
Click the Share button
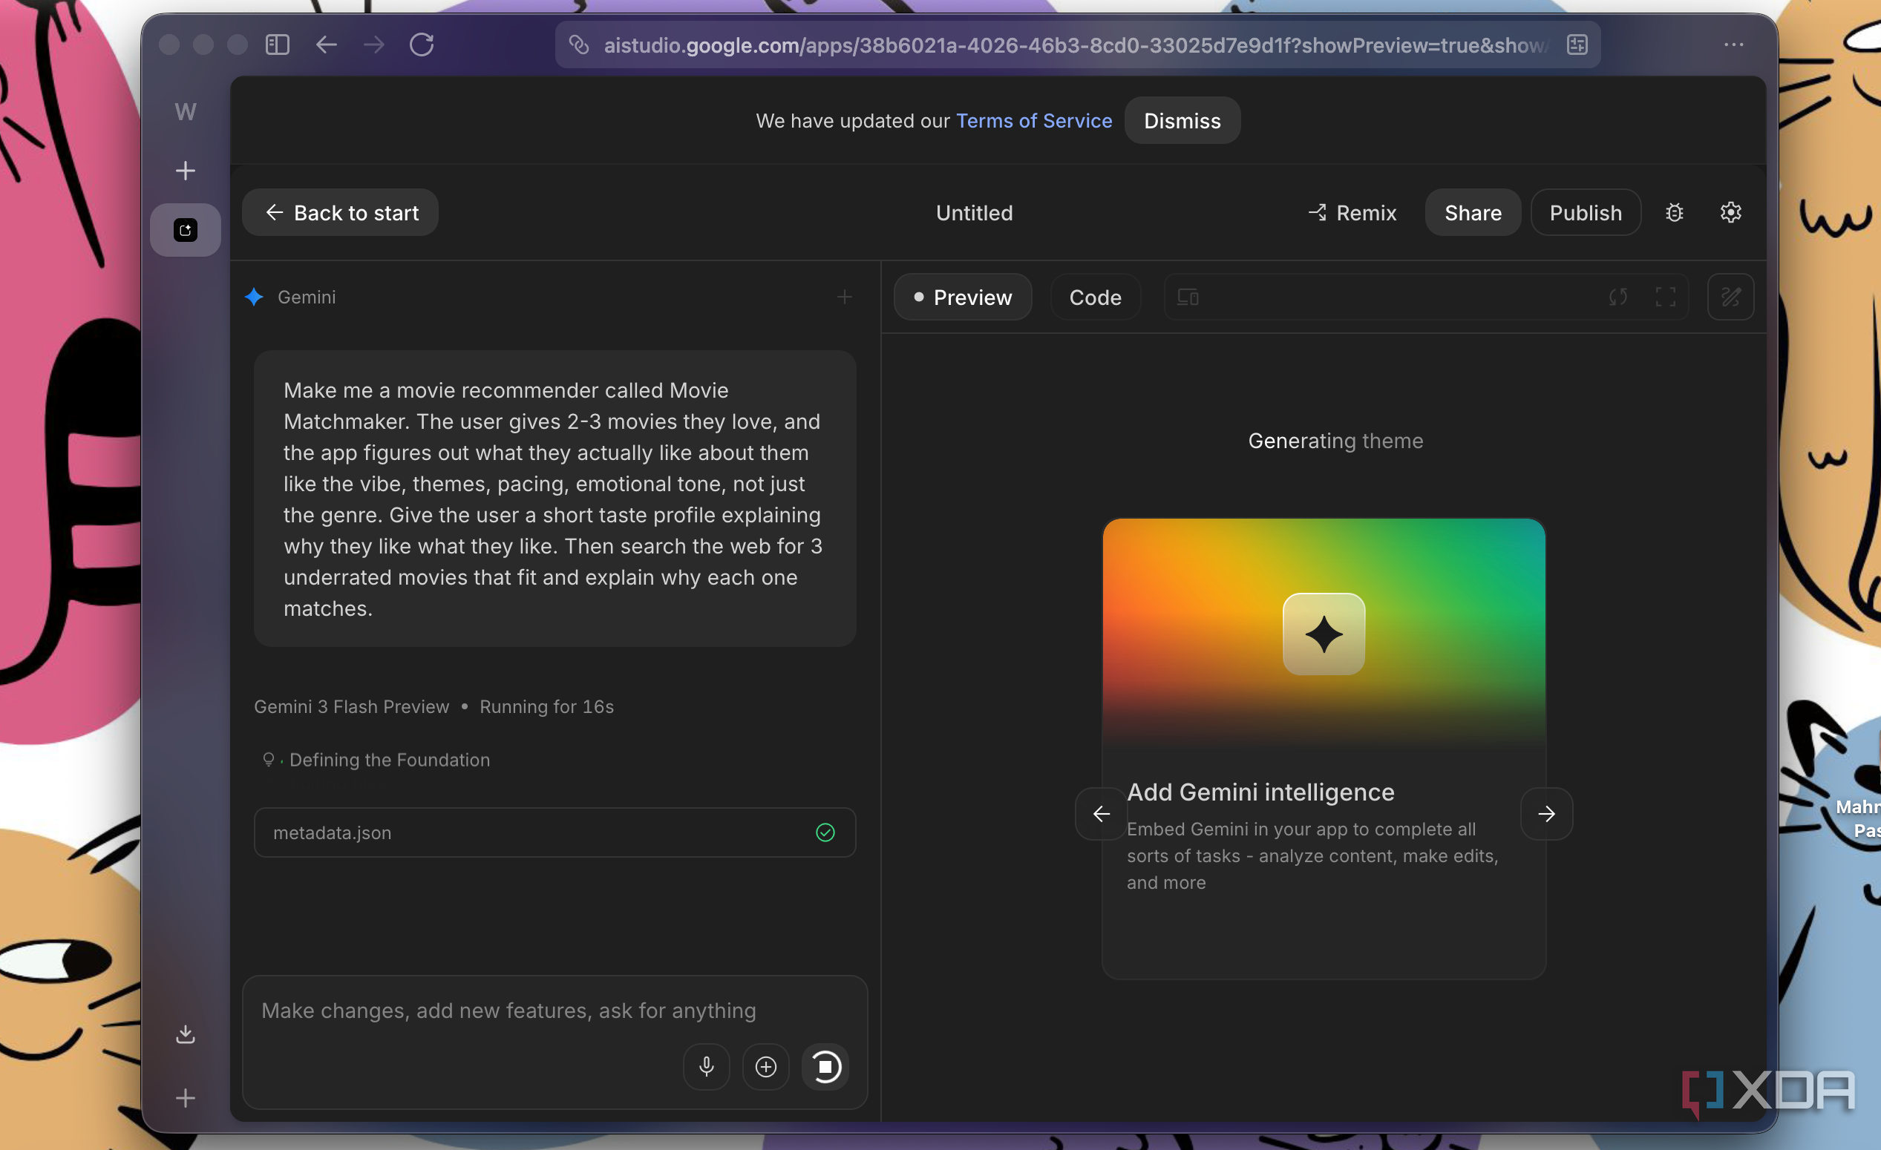tap(1473, 212)
